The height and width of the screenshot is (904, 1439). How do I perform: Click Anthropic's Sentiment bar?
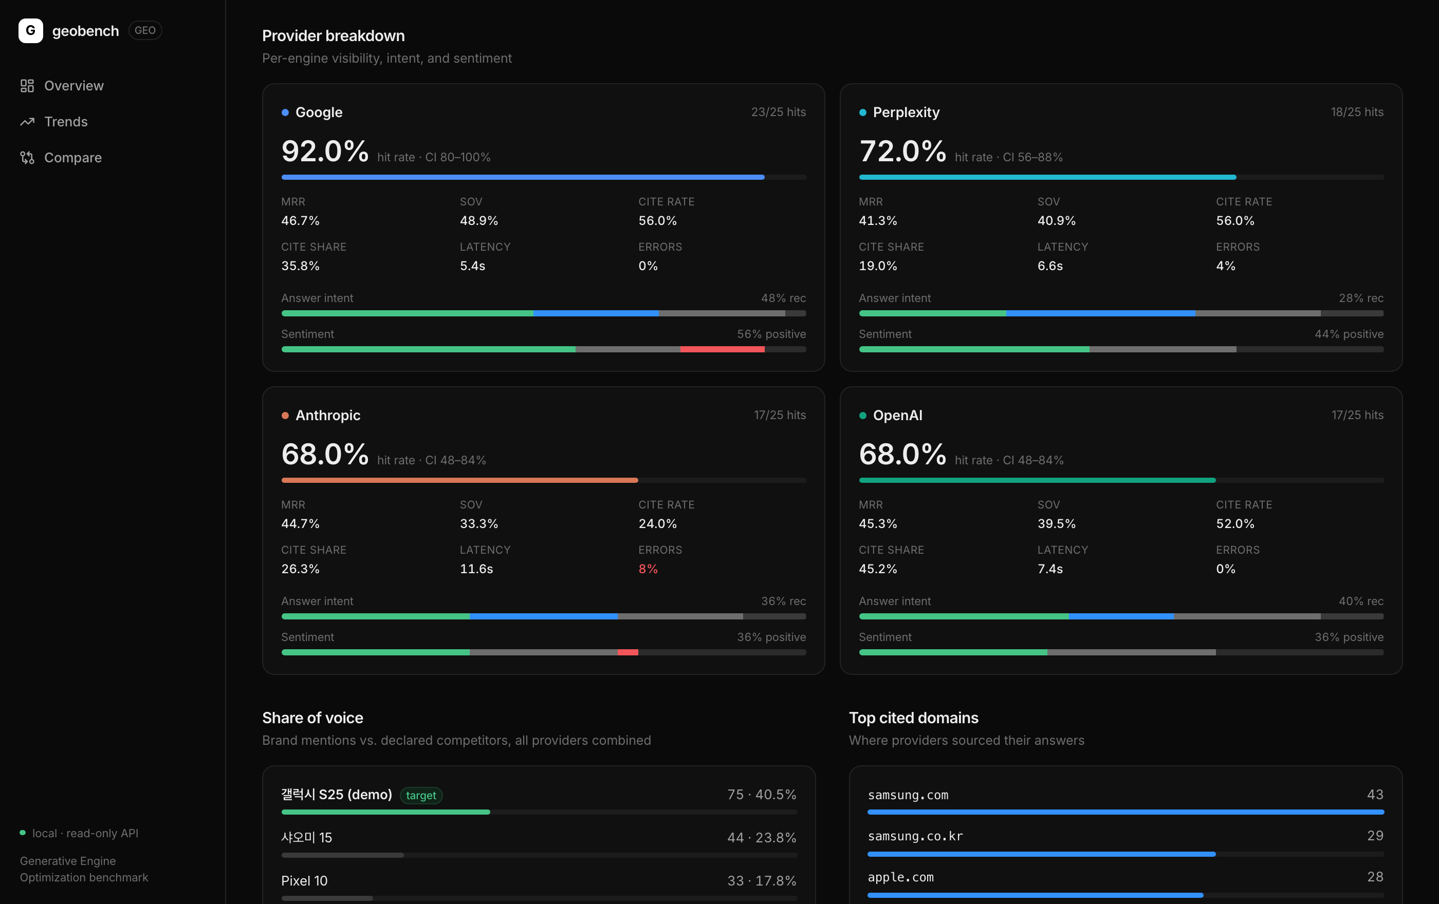point(543,652)
